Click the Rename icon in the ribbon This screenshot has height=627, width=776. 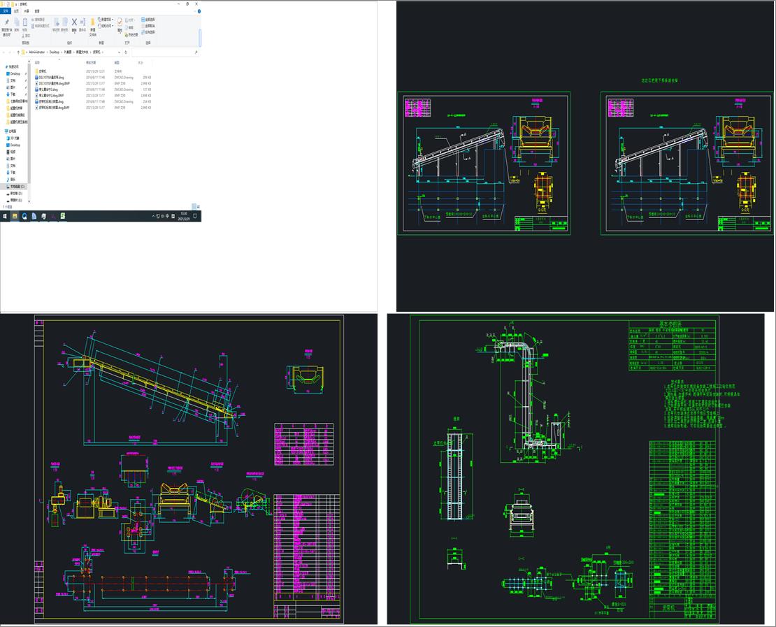click(x=82, y=22)
